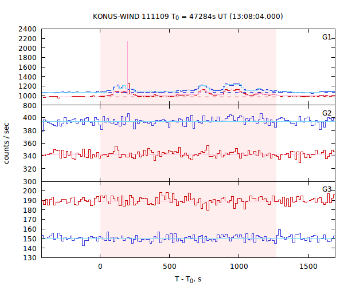This screenshot has width=344, height=286.
Task: Click the 170 tick label in G3
Action: (x=30, y=220)
